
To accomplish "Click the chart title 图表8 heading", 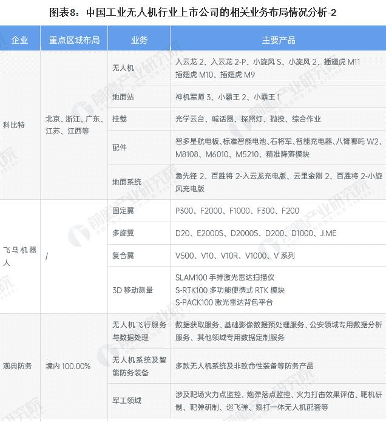I will (192, 13).
